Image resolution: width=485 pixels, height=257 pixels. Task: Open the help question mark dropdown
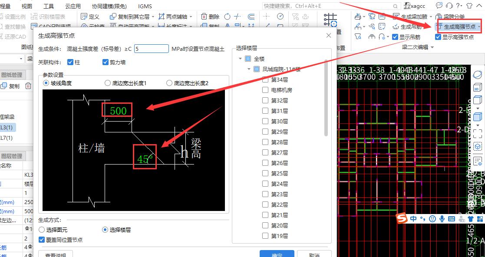click(x=459, y=6)
